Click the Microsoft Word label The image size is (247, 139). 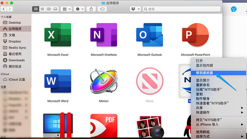pyautogui.click(x=58, y=101)
